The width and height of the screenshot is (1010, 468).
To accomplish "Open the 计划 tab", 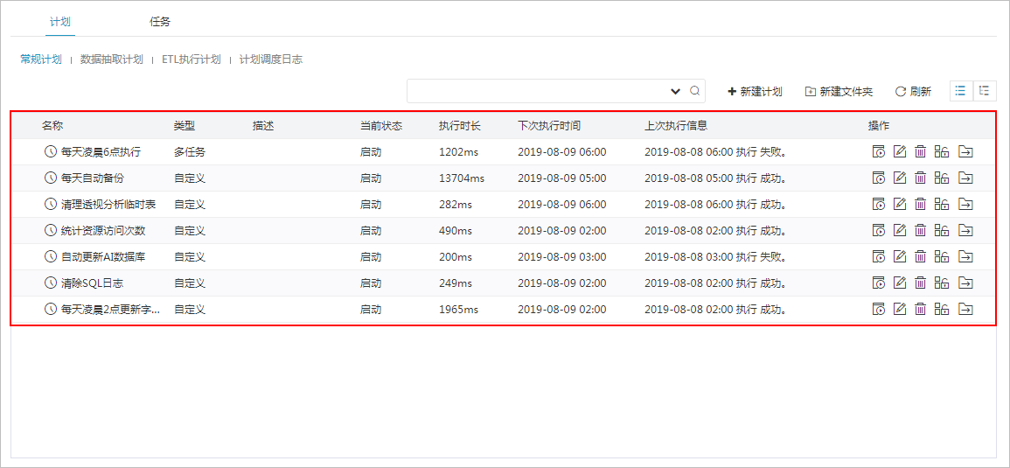I will (60, 21).
